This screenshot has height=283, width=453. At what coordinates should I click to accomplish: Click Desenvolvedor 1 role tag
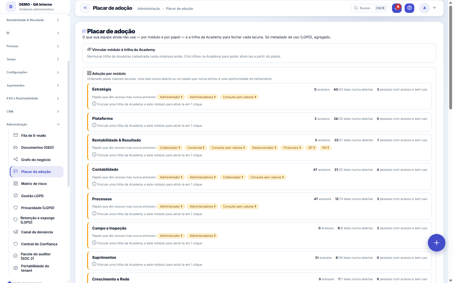pos(264,148)
